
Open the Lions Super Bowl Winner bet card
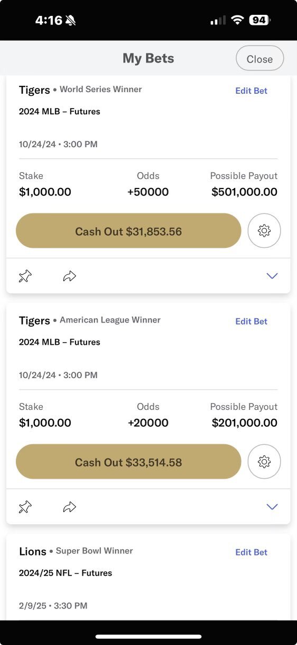coord(148,577)
